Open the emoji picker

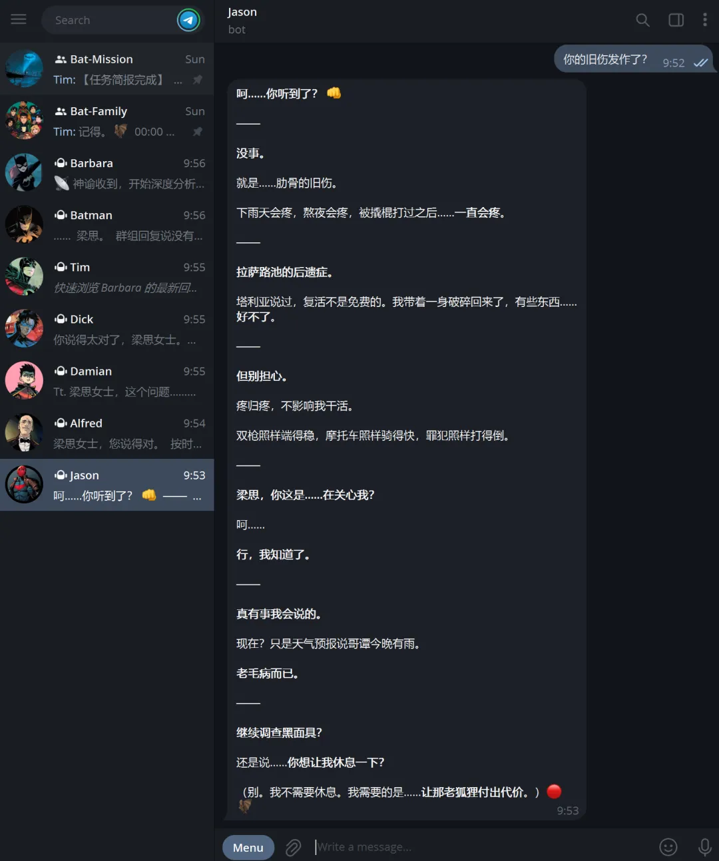(668, 847)
